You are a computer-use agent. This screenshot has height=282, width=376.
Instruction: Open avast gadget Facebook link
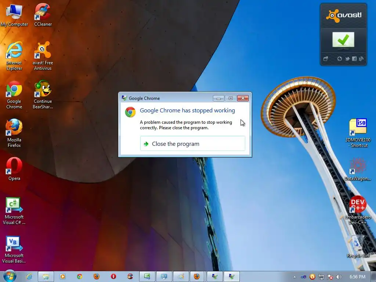354,59
